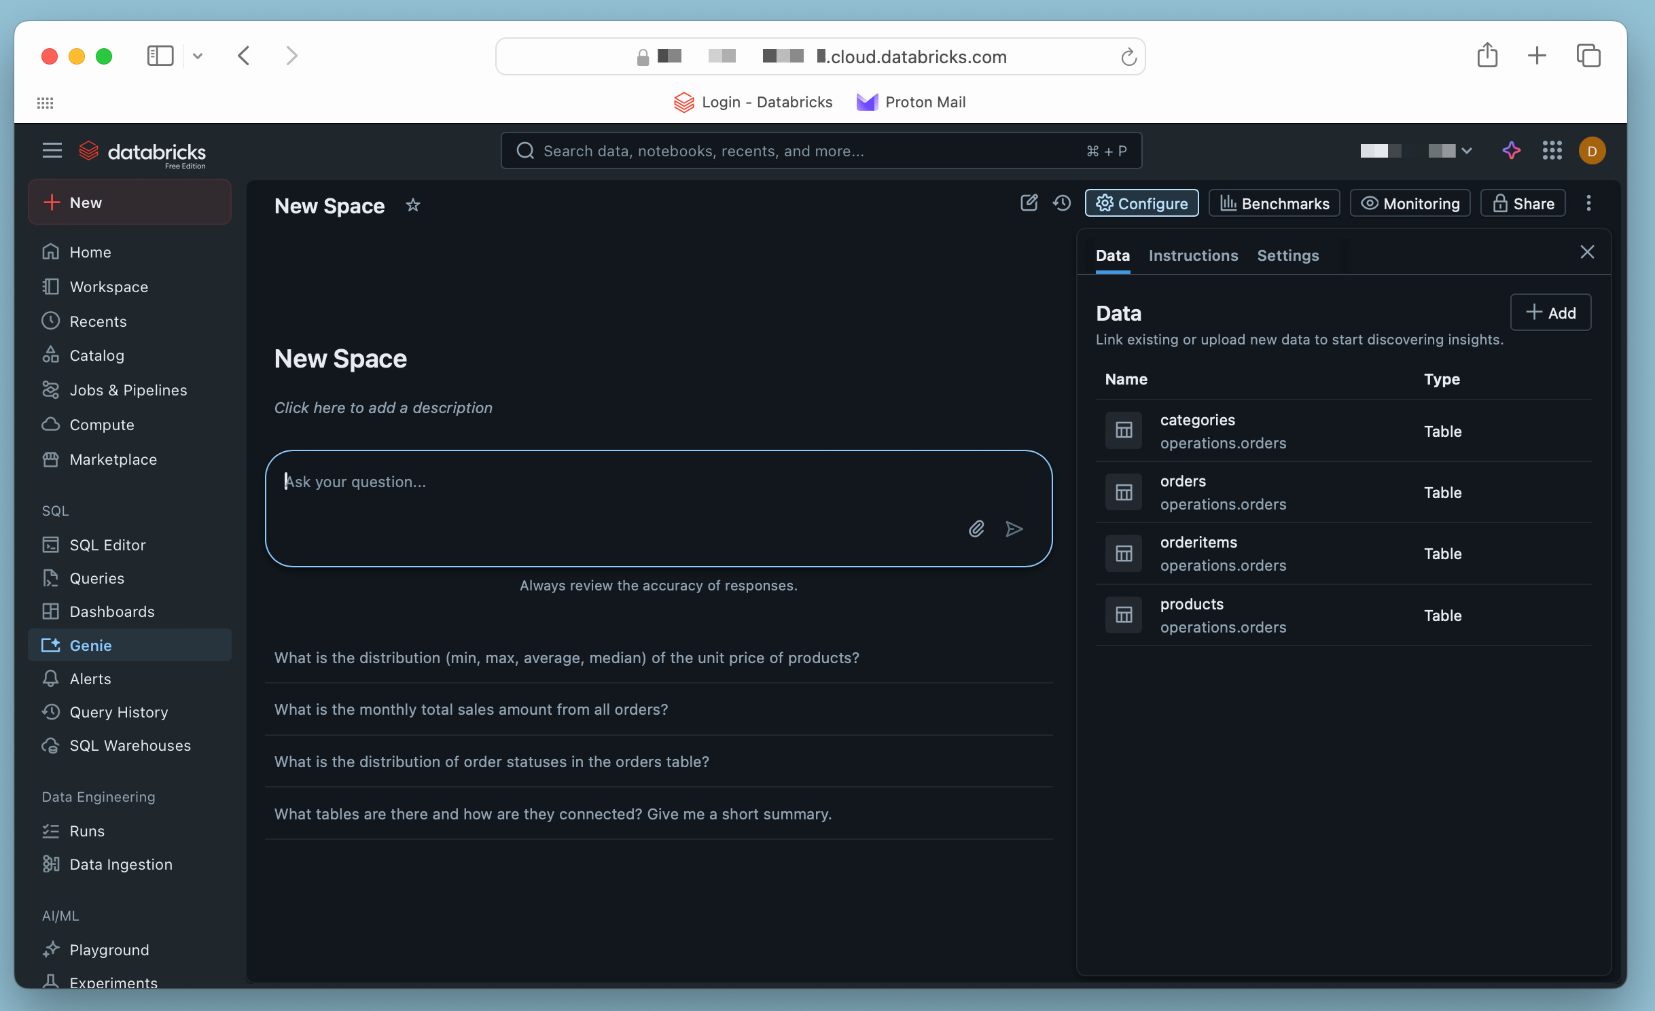Close the configure panel

[1587, 252]
